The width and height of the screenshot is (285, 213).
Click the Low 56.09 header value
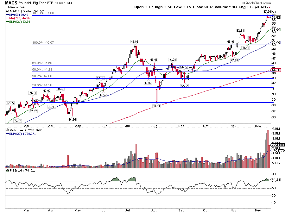pos(182,7)
